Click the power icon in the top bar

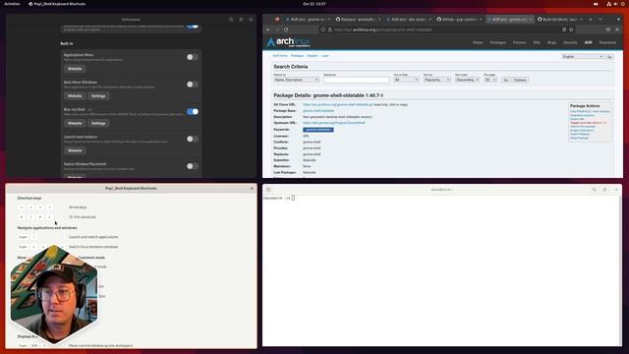point(622,4)
